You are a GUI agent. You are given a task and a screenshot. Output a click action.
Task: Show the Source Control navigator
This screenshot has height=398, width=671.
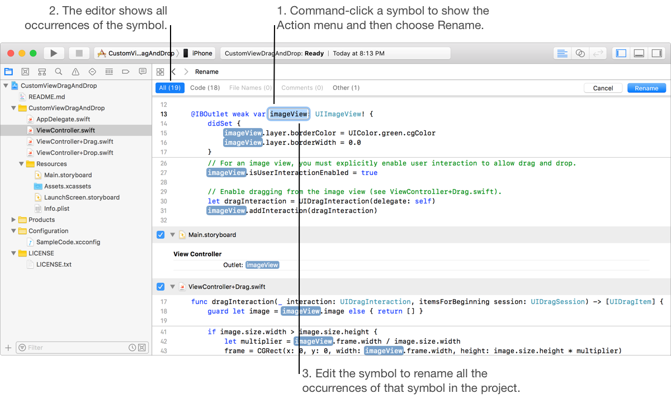point(25,72)
